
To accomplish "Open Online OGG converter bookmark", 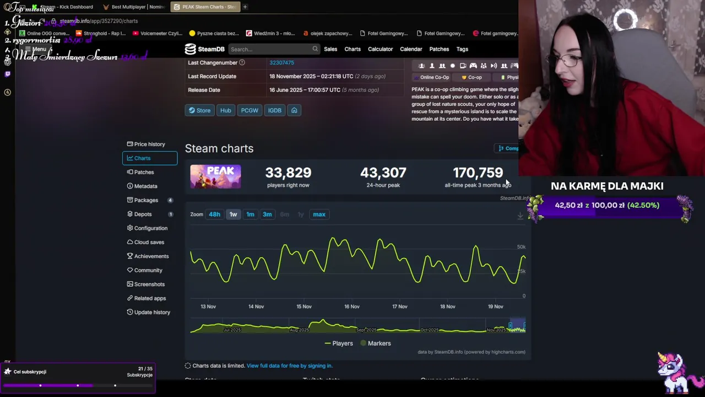I will coord(44,33).
